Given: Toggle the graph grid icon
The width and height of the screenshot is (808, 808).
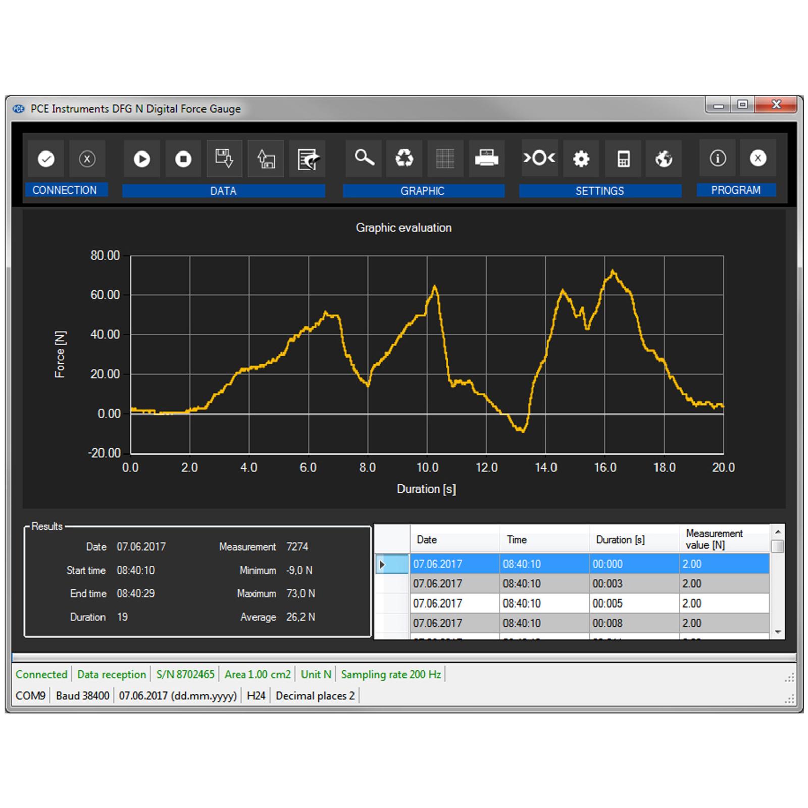Looking at the screenshot, I should [445, 159].
